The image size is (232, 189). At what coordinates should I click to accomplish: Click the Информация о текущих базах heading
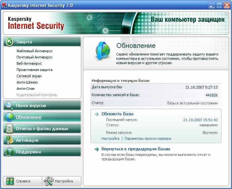[x=120, y=81]
